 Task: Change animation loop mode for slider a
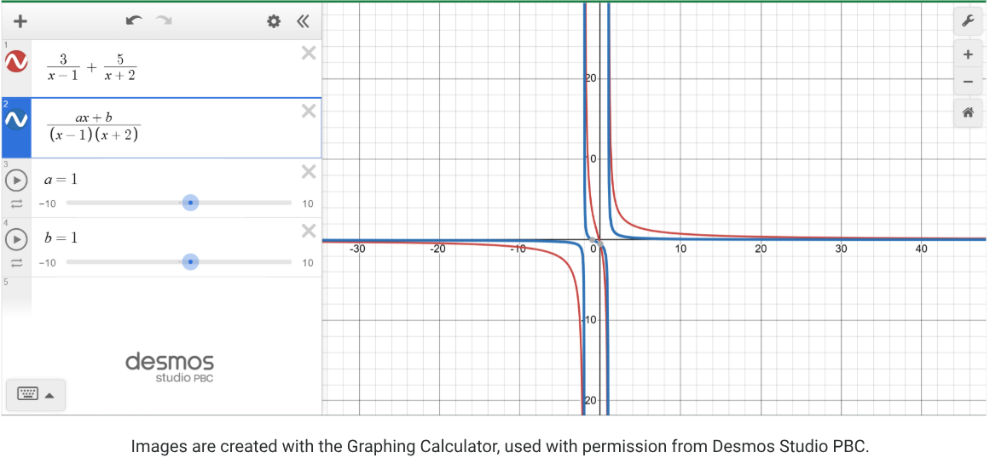pos(16,203)
